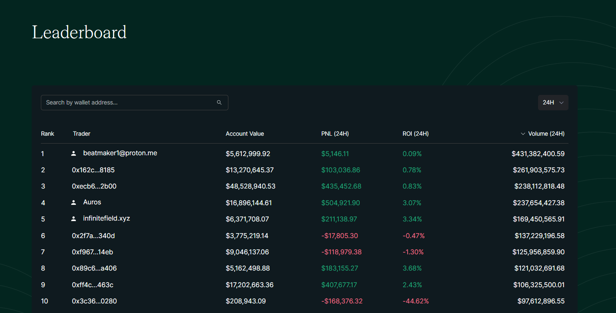Viewport: 616px width, 313px height.
Task: Click volume $125,956,859.90
Action: pos(538,252)
